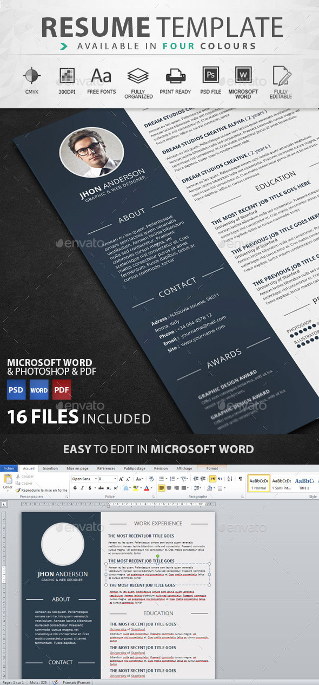Click JHON ANDERSON name in Word document
This screenshot has height=685, width=319.
(62, 574)
